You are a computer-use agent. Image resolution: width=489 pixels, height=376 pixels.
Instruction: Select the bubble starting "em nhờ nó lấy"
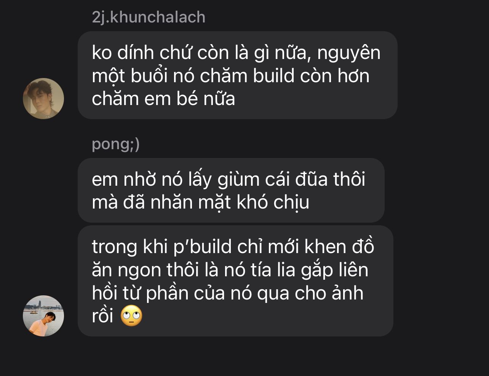pos(231,190)
